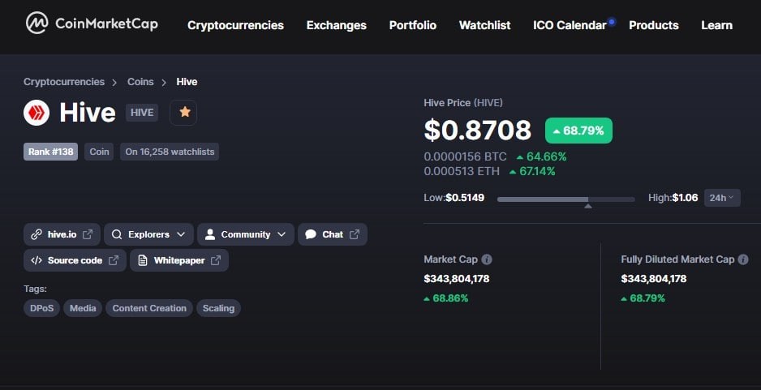Click the magnifier icon on Explorers
The width and height of the screenshot is (761, 390).
pyautogui.click(x=117, y=234)
